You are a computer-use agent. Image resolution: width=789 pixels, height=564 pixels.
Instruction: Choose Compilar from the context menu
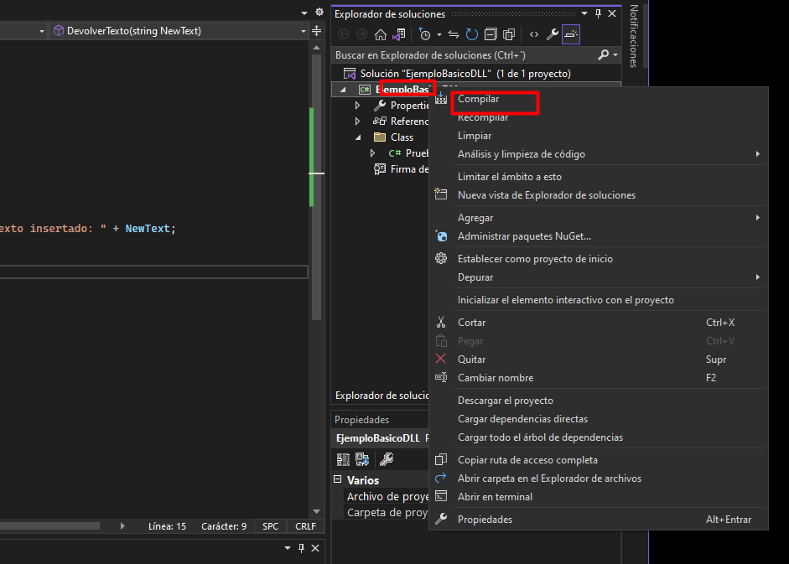pyautogui.click(x=478, y=99)
